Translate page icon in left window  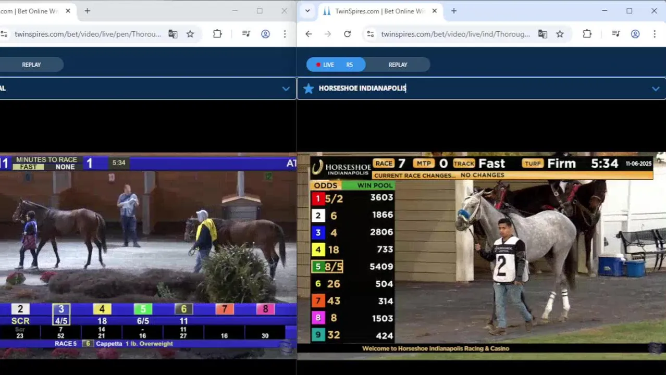coord(172,34)
